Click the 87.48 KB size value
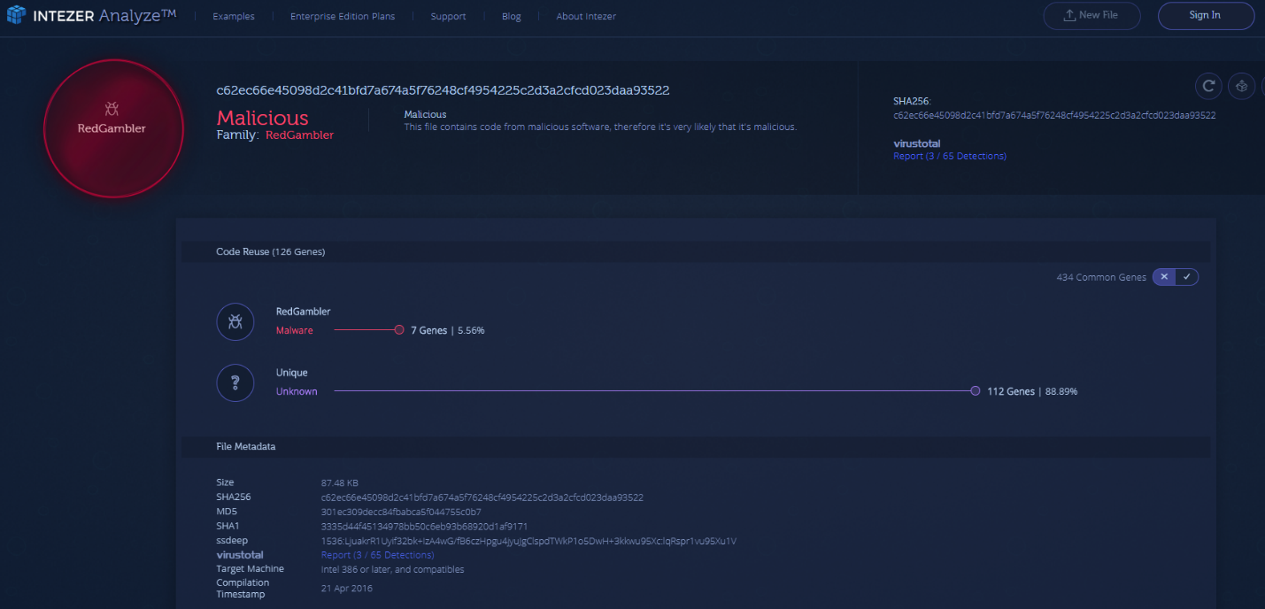 339,482
